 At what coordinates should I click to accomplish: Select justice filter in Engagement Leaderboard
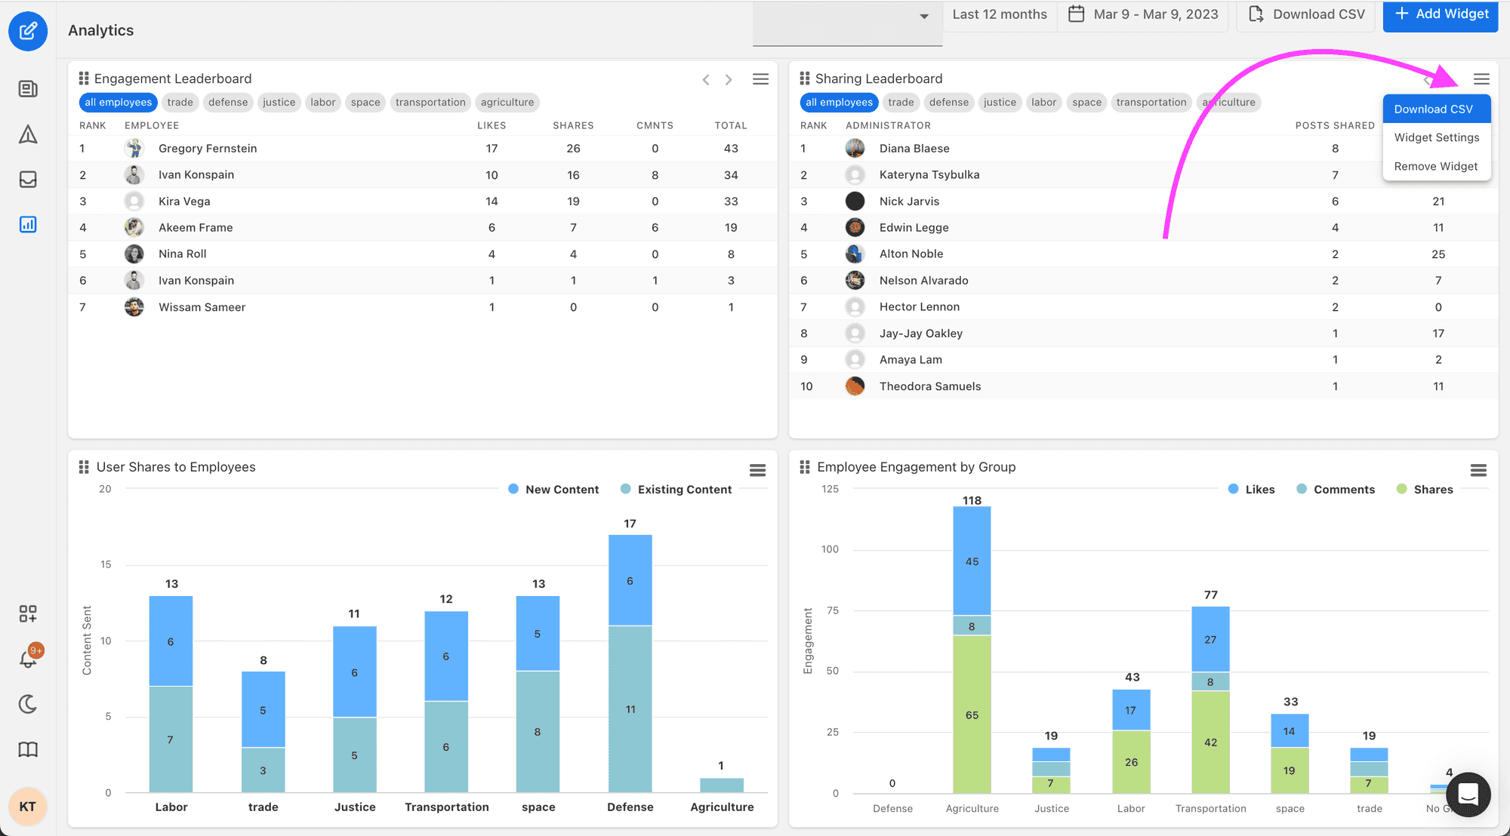pos(279,102)
